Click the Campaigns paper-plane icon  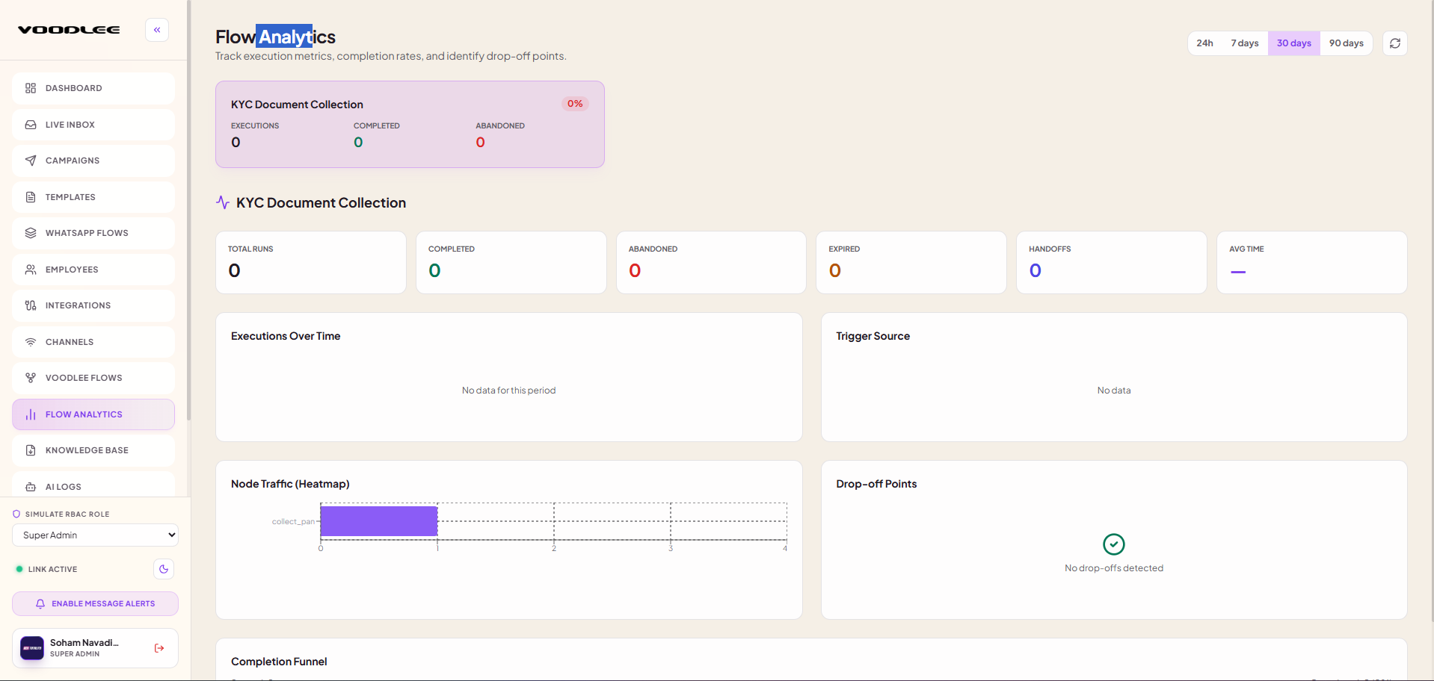point(31,161)
